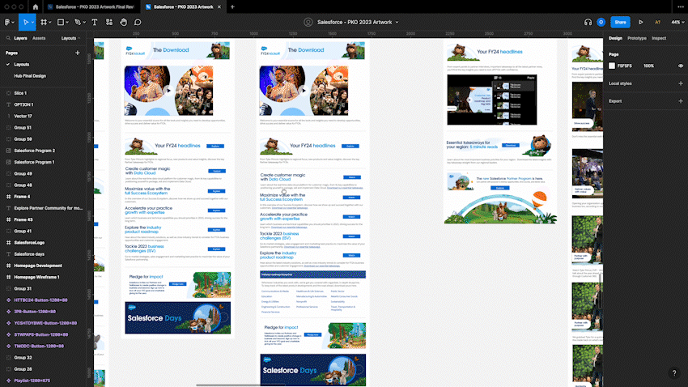Screen dimensions: 688x387
Task: Add a local style with plus icon
Action: (x=681, y=83)
